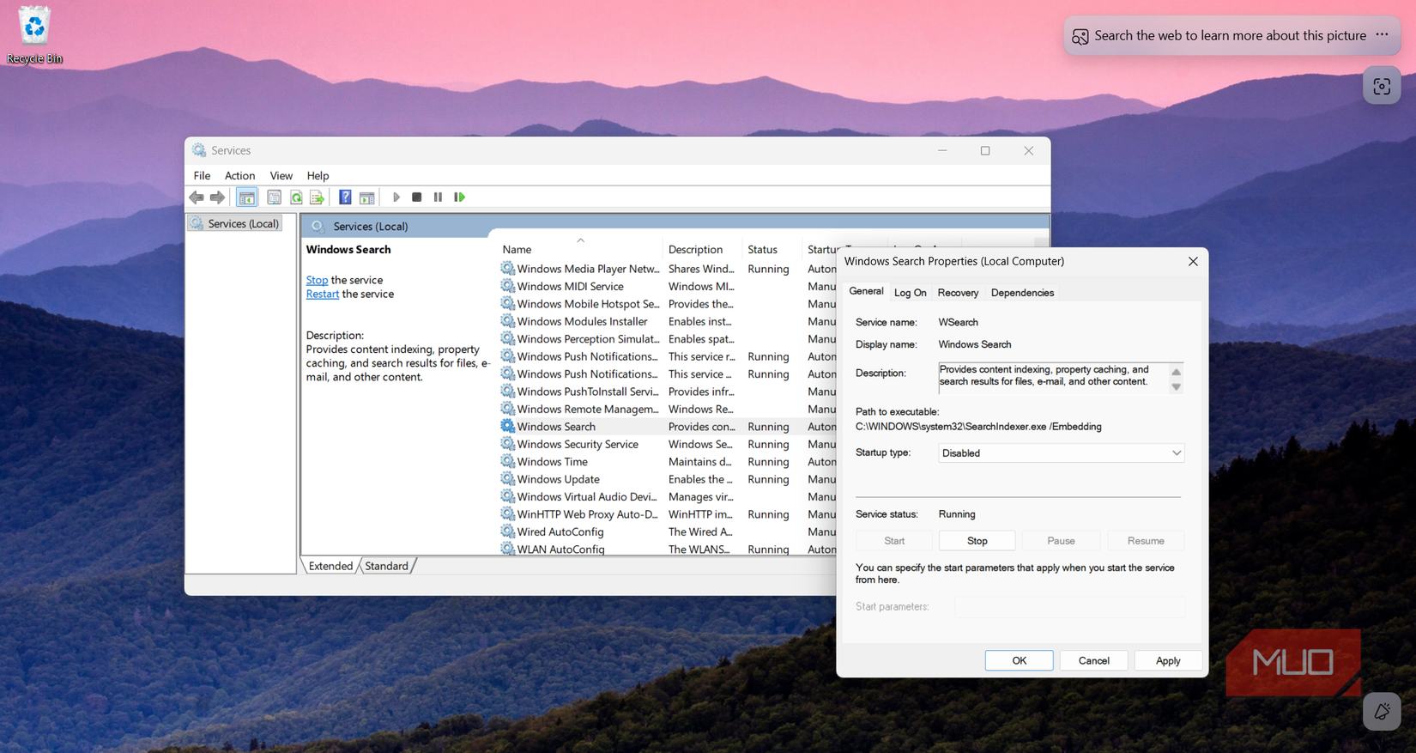Image resolution: width=1416 pixels, height=753 pixels.
Task: Open the Action menu
Action: 239,175
